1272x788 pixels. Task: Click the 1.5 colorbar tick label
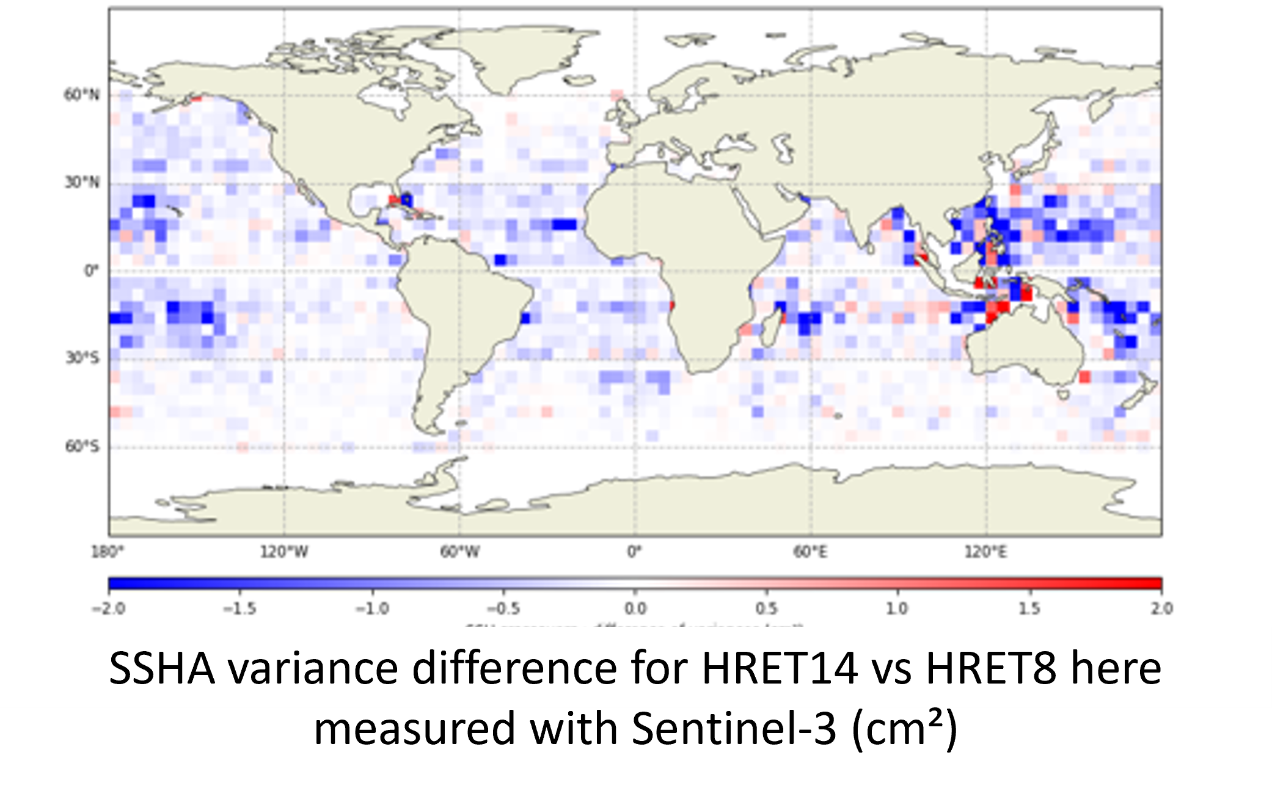(x=1029, y=608)
